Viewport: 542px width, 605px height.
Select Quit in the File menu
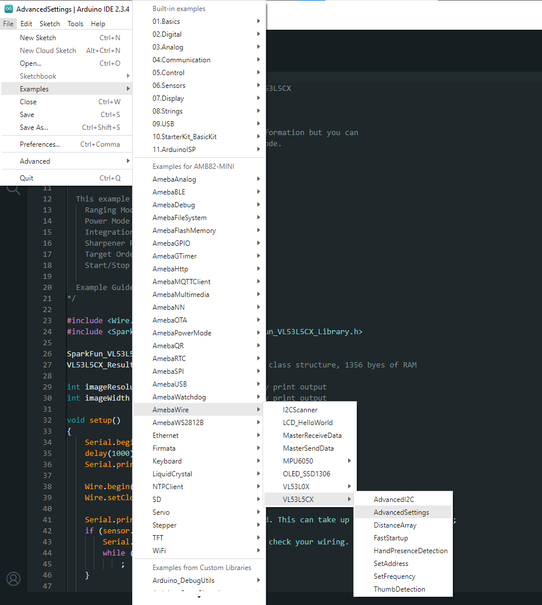pyautogui.click(x=27, y=178)
